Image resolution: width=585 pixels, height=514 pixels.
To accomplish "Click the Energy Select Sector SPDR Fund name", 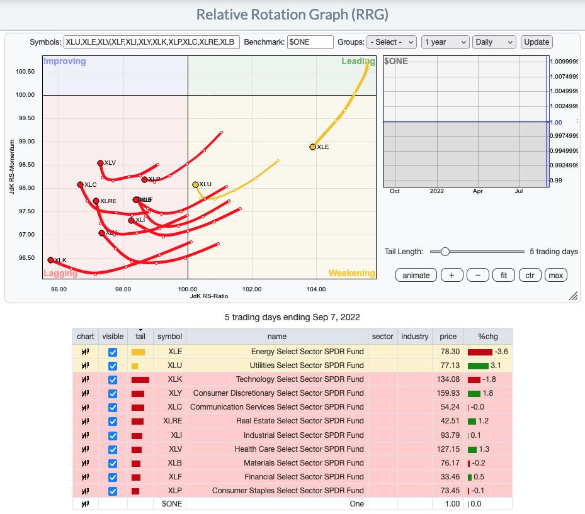I will tap(307, 352).
